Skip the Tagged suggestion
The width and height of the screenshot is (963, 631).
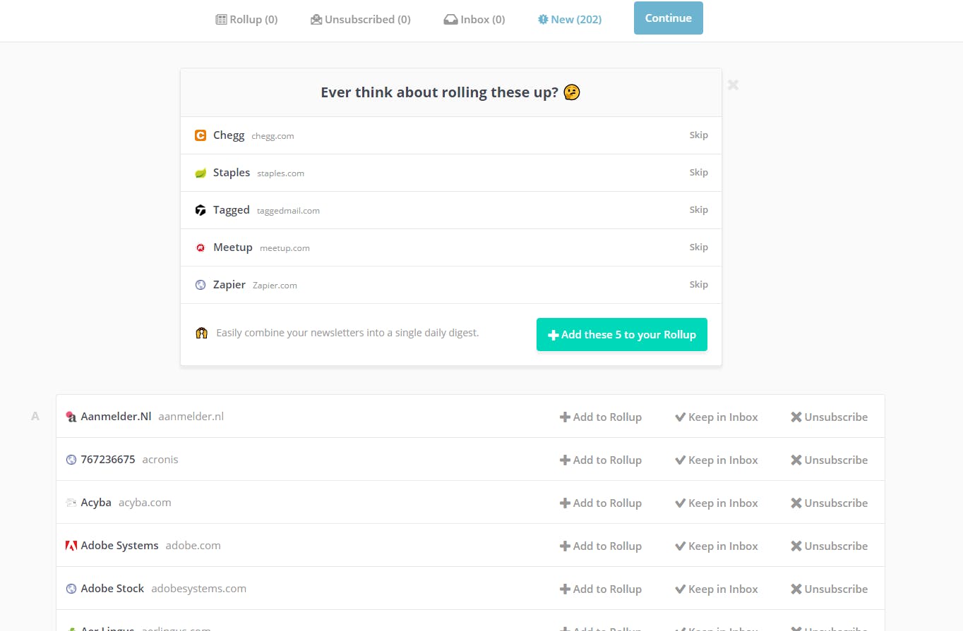point(698,210)
